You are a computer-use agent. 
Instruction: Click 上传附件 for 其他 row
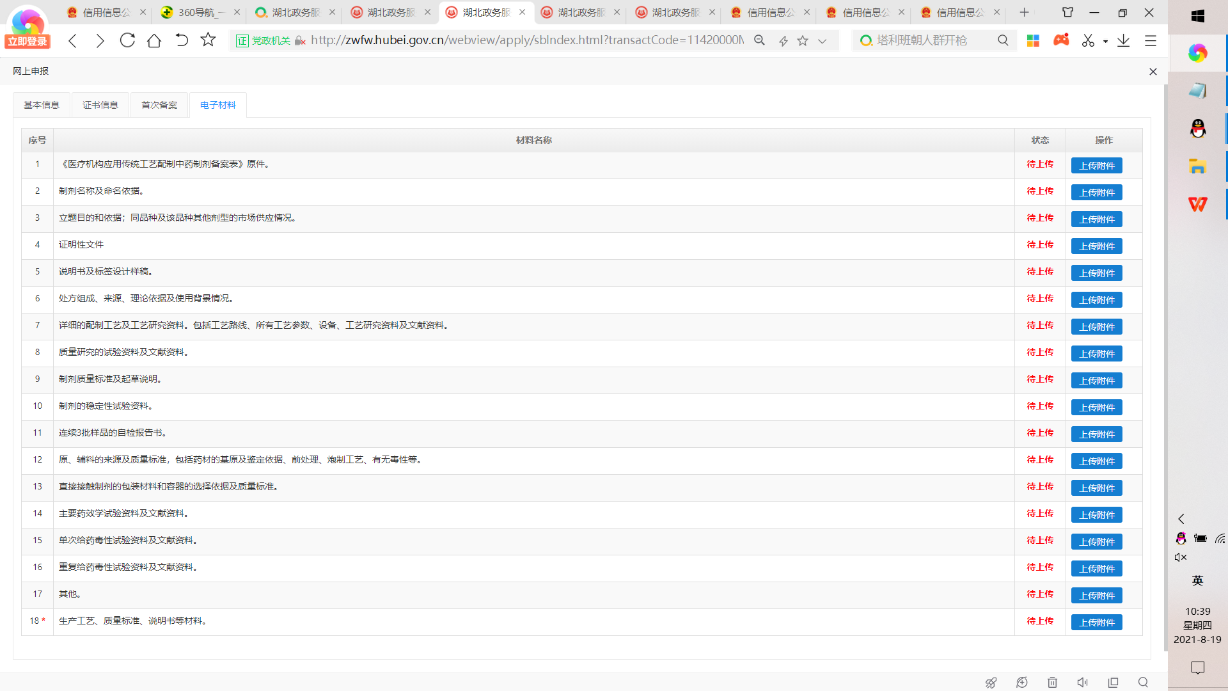[1096, 596]
